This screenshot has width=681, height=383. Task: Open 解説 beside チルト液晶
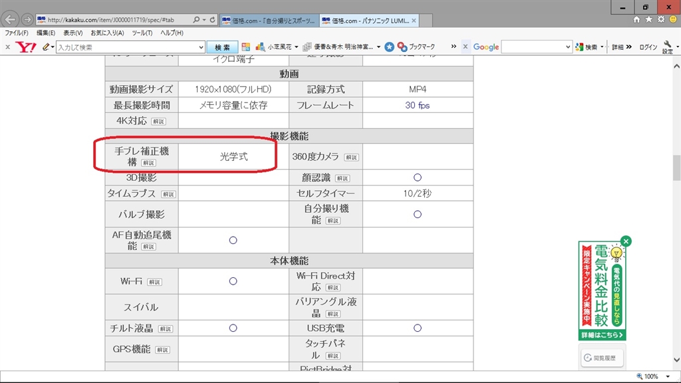[166, 329]
